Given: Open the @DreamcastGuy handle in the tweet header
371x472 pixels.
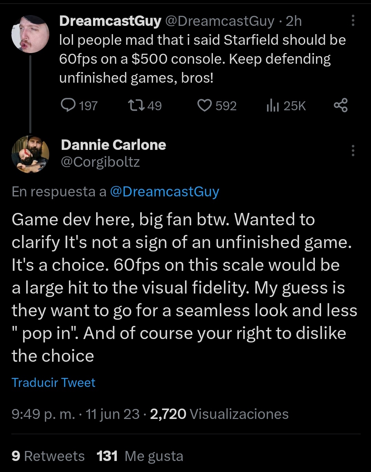Looking at the screenshot, I should [220, 21].
